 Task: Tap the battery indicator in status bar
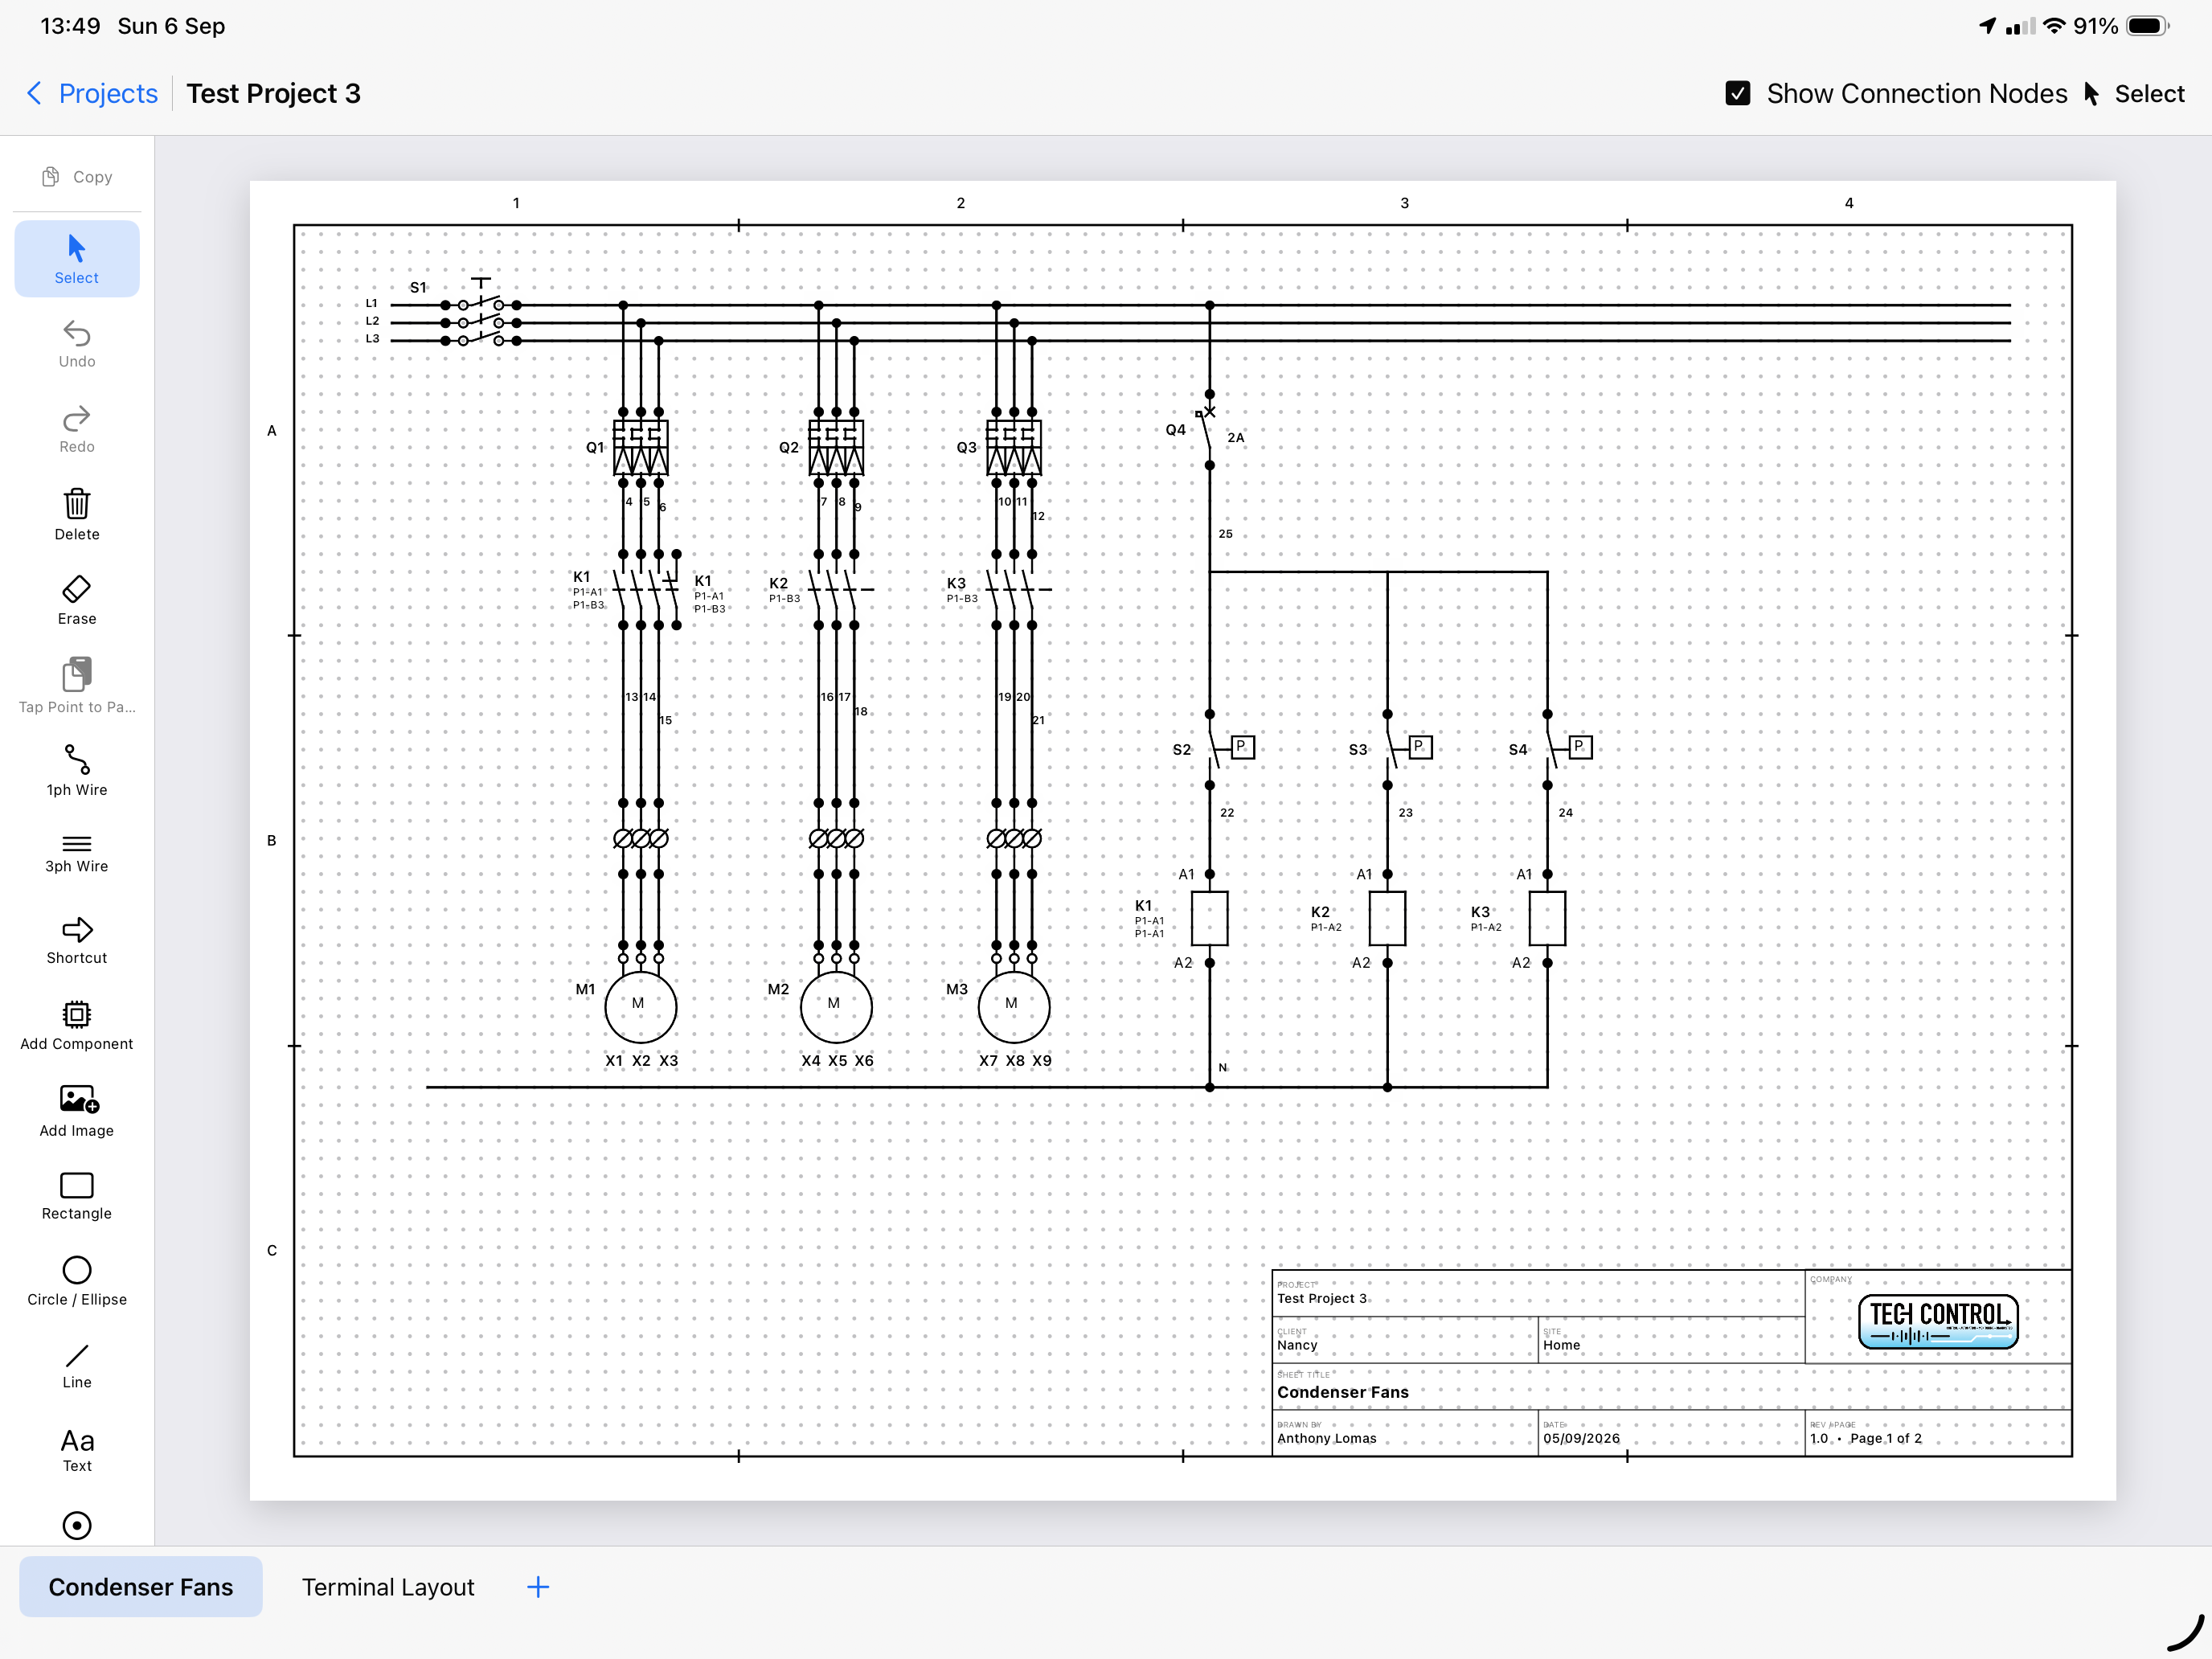click(2147, 26)
